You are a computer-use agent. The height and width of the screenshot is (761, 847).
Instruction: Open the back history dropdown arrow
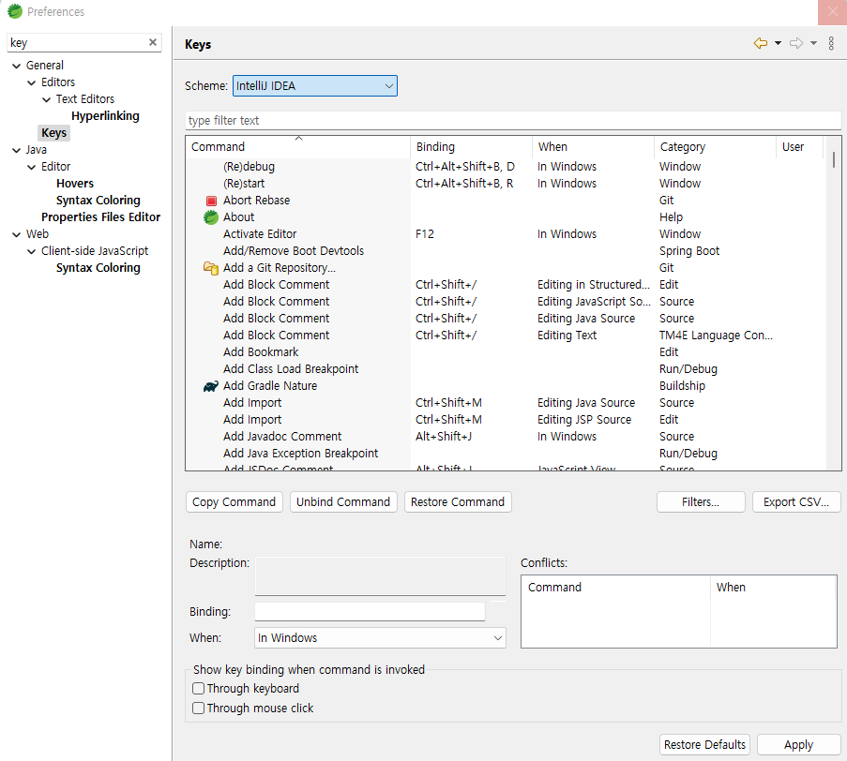[778, 43]
